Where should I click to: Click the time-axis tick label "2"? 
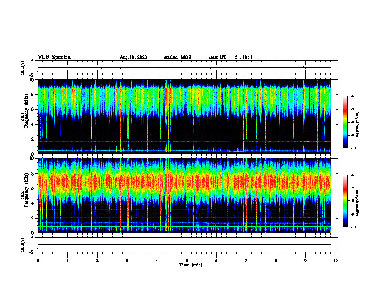[x=97, y=261]
